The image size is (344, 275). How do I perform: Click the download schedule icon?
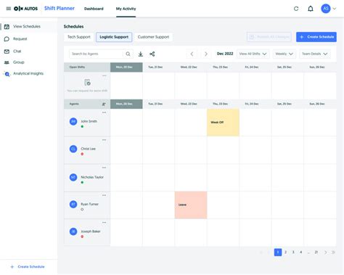click(141, 54)
